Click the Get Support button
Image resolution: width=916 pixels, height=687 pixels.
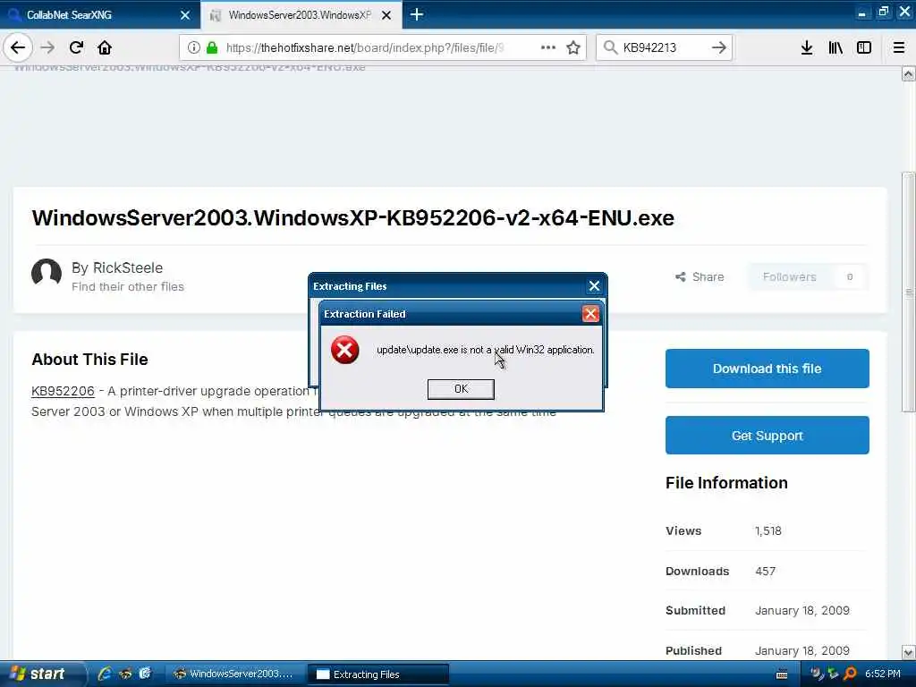pos(767,436)
